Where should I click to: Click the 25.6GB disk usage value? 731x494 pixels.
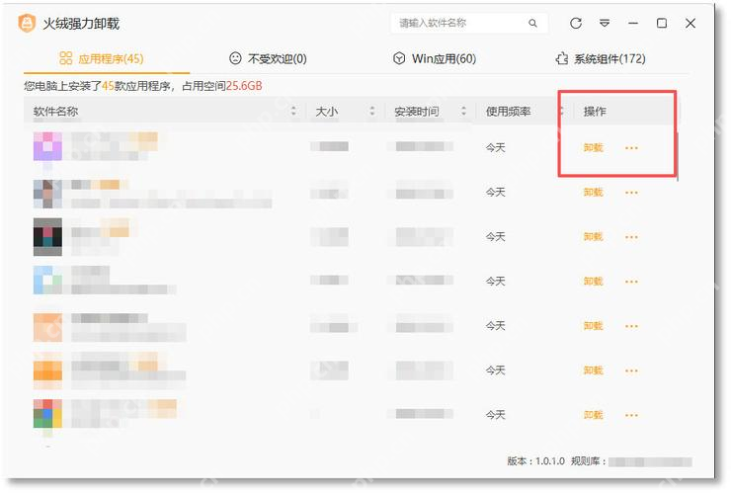click(244, 86)
